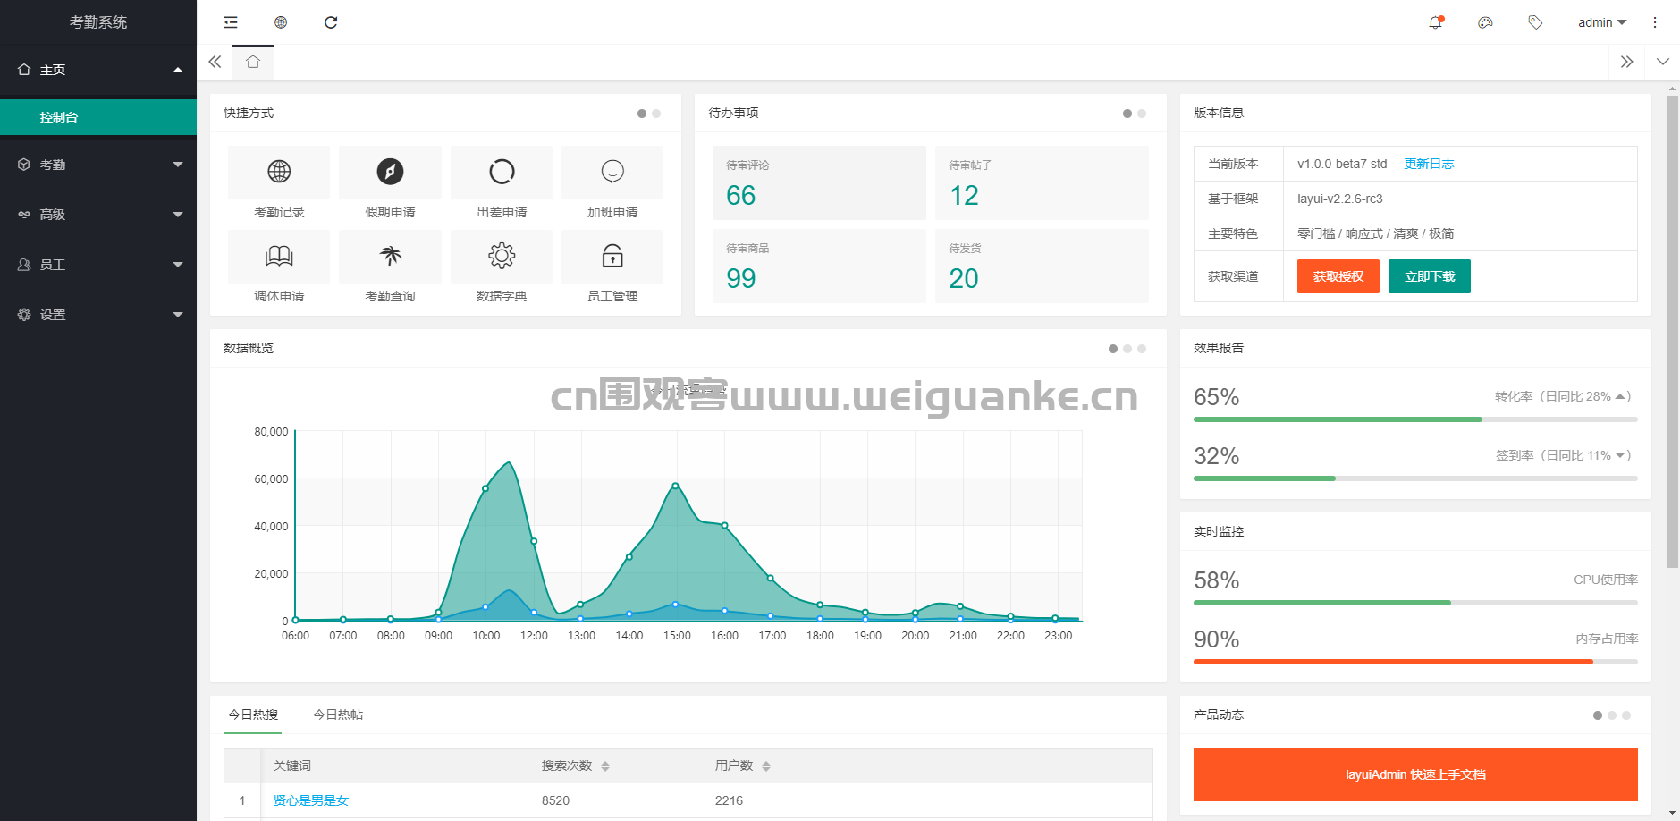Go to second slide of 待办事项 carousel
Viewport: 1680px width, 821px height.
[1142, 114]
